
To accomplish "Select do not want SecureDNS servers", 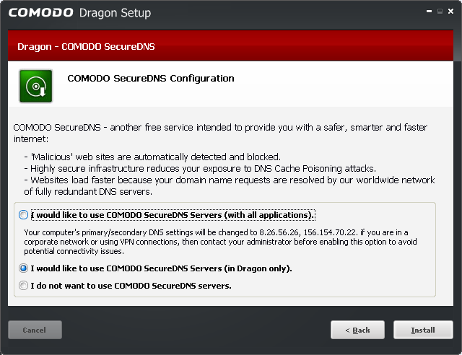I will (x=24, y=286).
